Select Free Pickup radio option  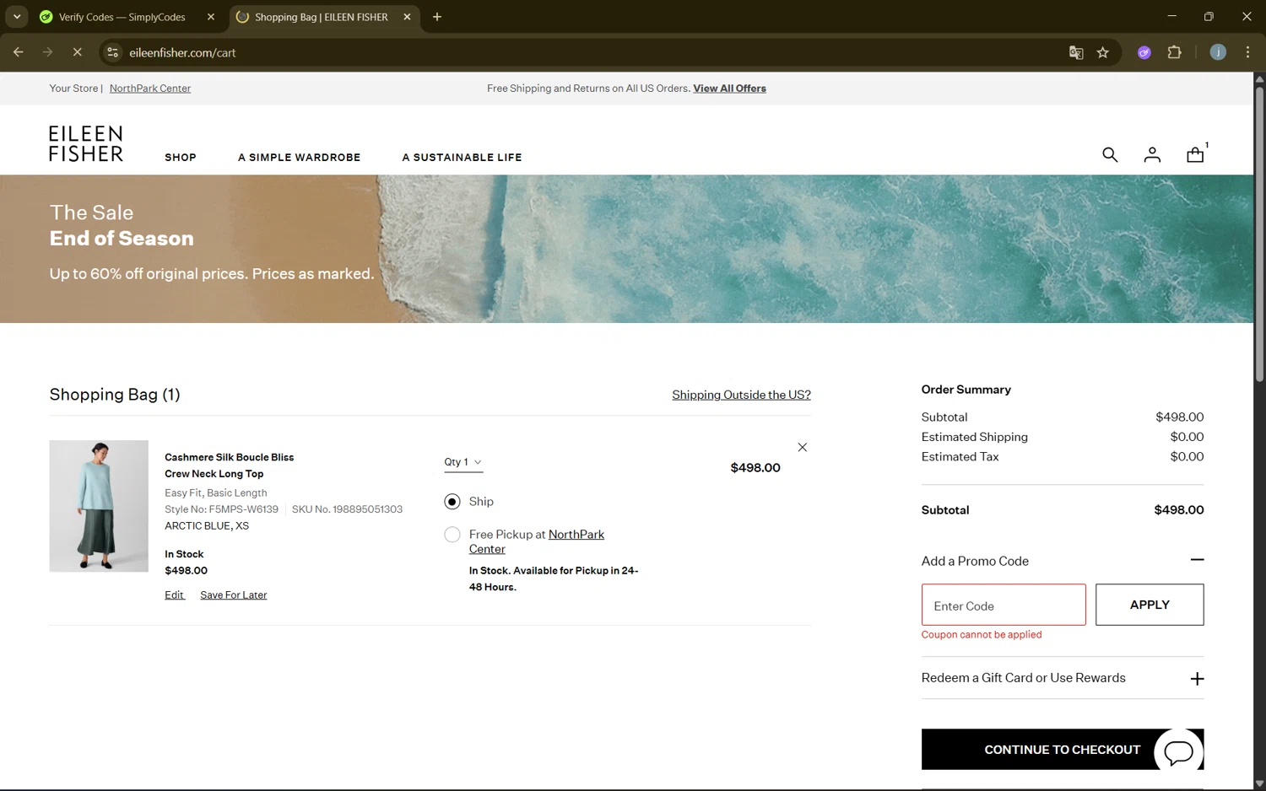pos(452,535)
